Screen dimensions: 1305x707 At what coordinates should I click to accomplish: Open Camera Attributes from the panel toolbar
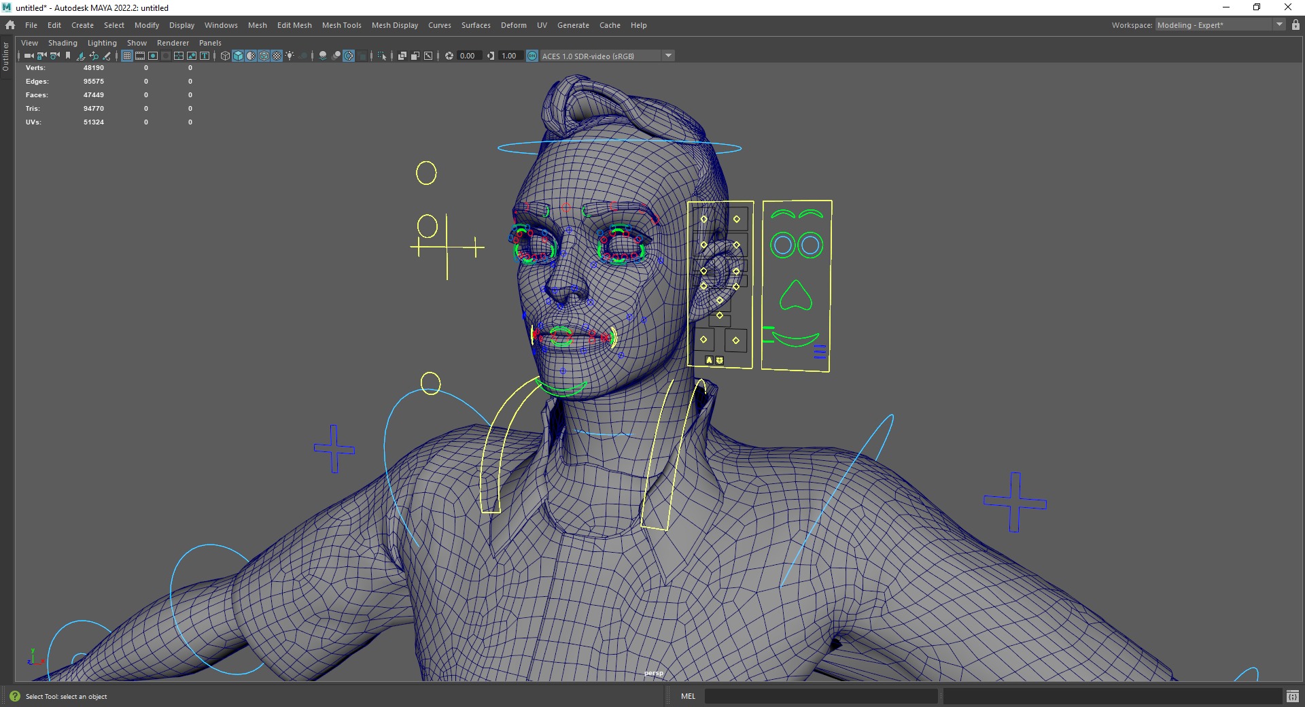pyautogui.click(x=55, y=56)
